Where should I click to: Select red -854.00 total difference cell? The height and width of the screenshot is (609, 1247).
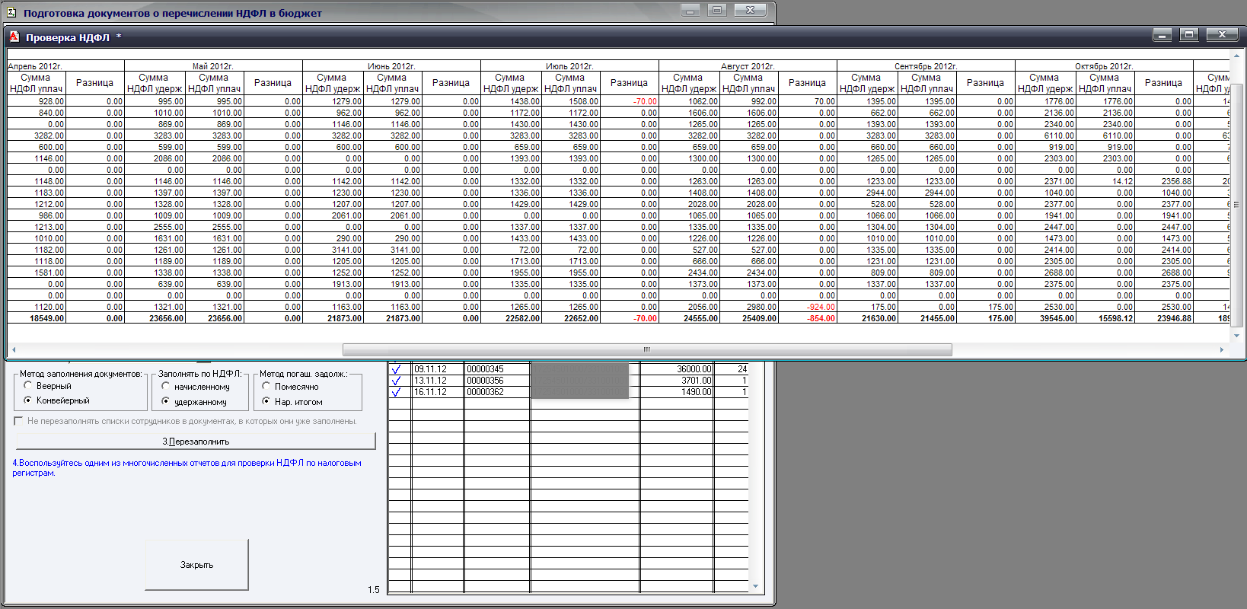click(x=808, y=318)
